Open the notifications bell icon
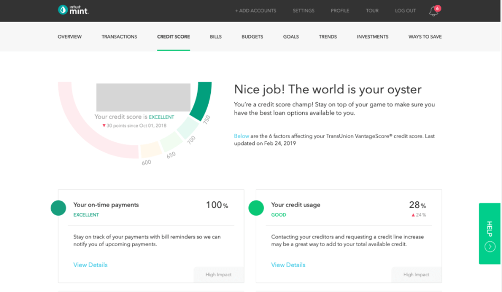The height and width of the screenshot is (292, 502). tap(433, 12)
